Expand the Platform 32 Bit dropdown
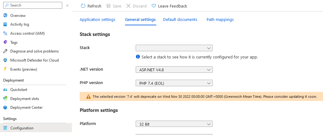Screen dimensions: 323x135 [174, 124]
